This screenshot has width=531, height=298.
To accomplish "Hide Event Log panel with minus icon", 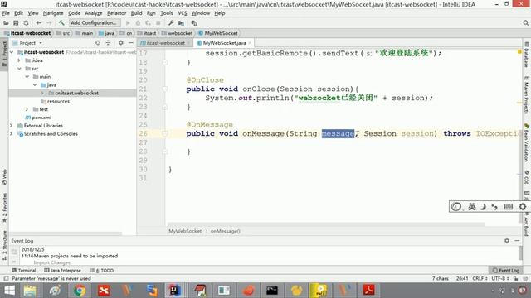I will coord(517,241).
